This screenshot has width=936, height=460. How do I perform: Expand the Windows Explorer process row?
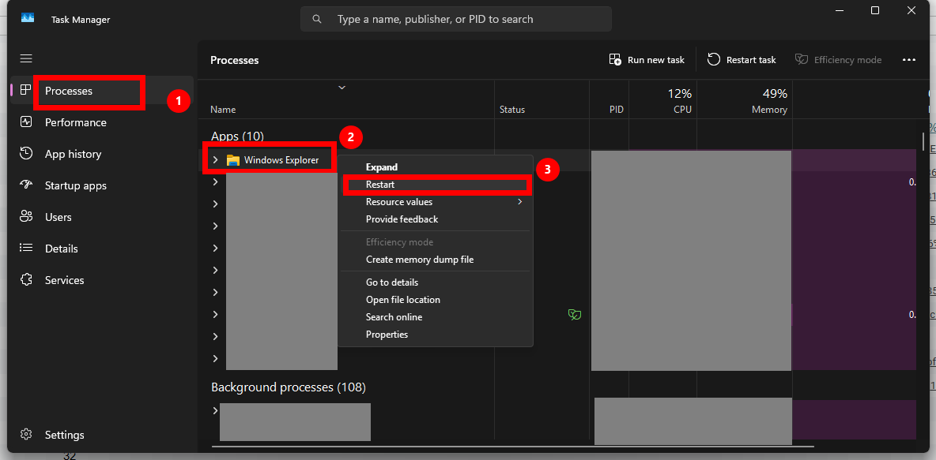[x=215, y=160]
